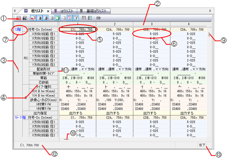This screenshot has width=228, height=159.
Task: Click the red ALL toolbar icon
Action: [18, 18]
